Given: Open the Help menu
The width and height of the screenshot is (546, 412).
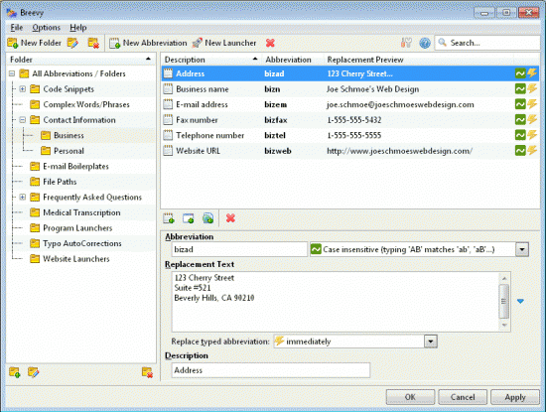Looking at the screenshot, I should click(78, 27).
